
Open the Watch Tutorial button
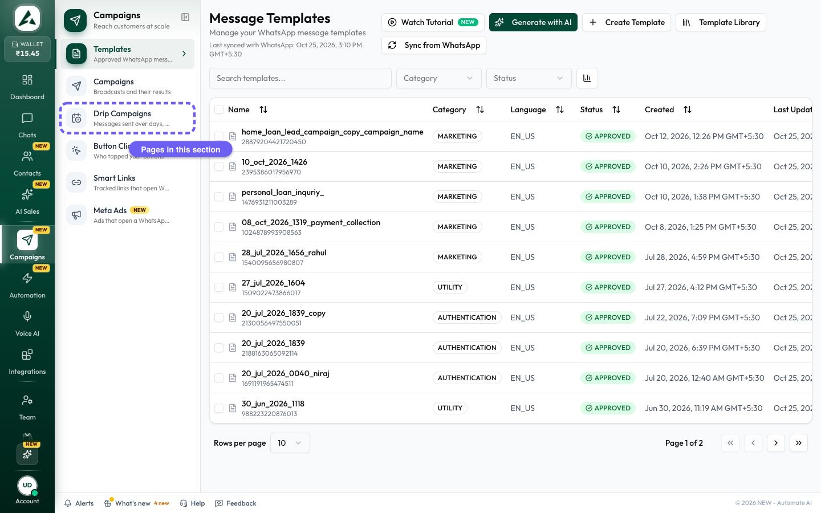pos(433,22)
